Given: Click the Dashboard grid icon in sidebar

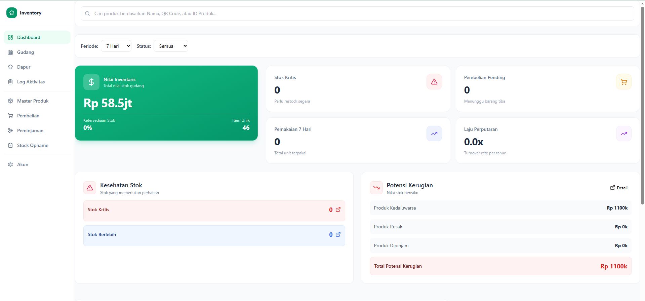Looking at the screenshot, I should [x=10, y=37].
